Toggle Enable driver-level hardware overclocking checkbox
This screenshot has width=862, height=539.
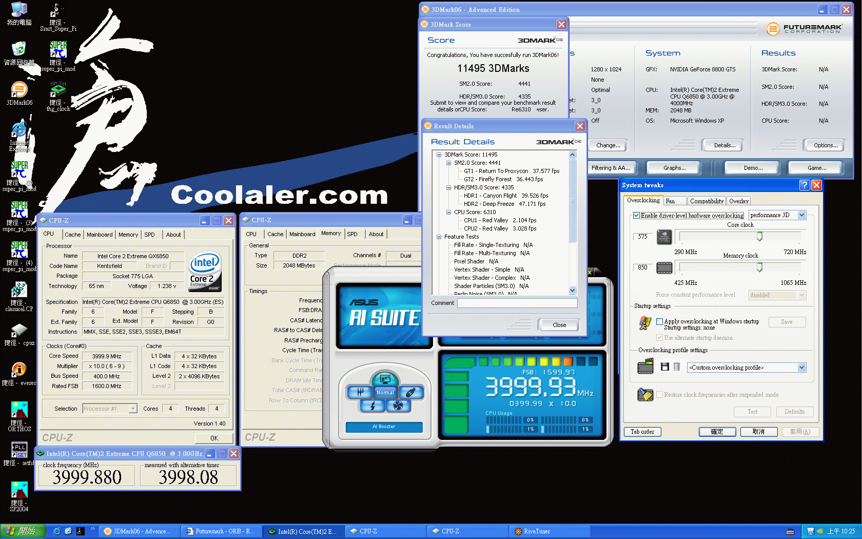(636, 216)
